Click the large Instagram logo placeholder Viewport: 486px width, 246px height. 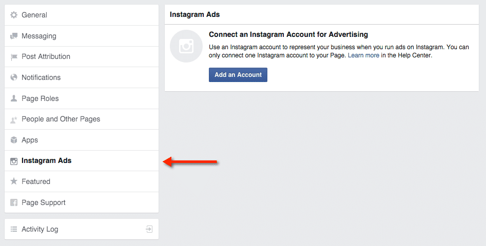point(186,46)
